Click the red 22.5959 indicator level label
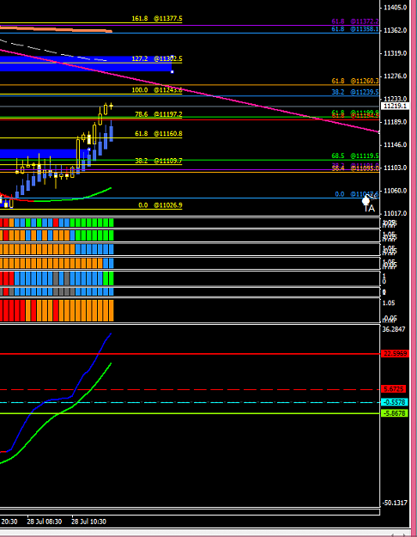 [x=395, y=354]
